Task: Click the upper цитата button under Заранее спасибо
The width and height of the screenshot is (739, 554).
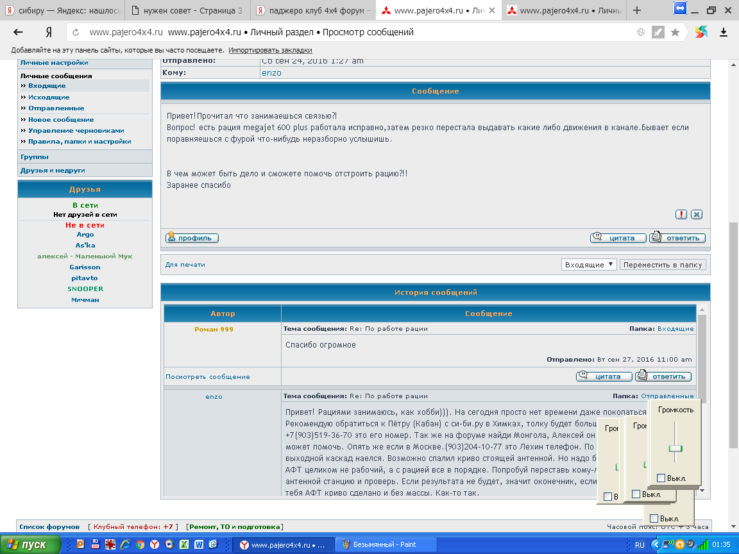Action: point(618,237)
